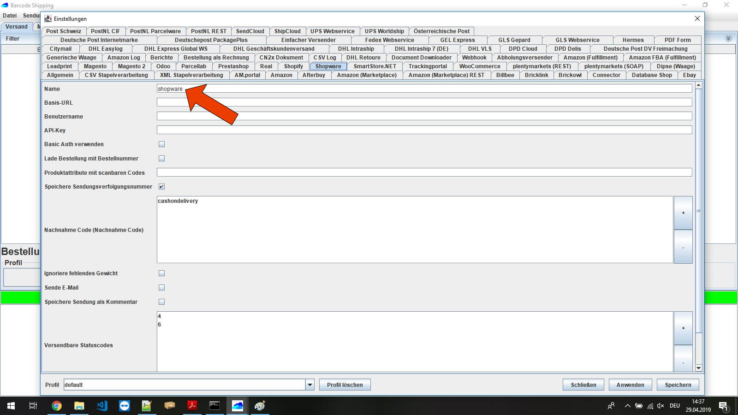Click Profil löschen button
738x415 pixels.
coord(345,385)
